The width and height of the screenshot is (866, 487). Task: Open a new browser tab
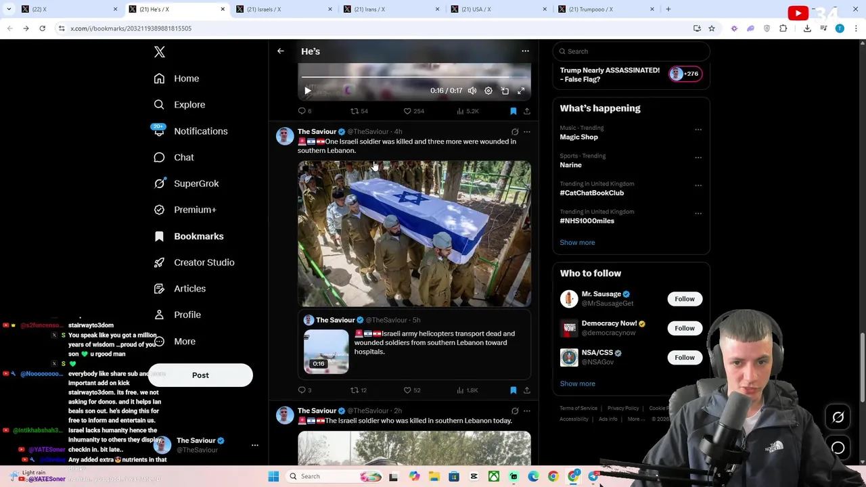[668, 9]
